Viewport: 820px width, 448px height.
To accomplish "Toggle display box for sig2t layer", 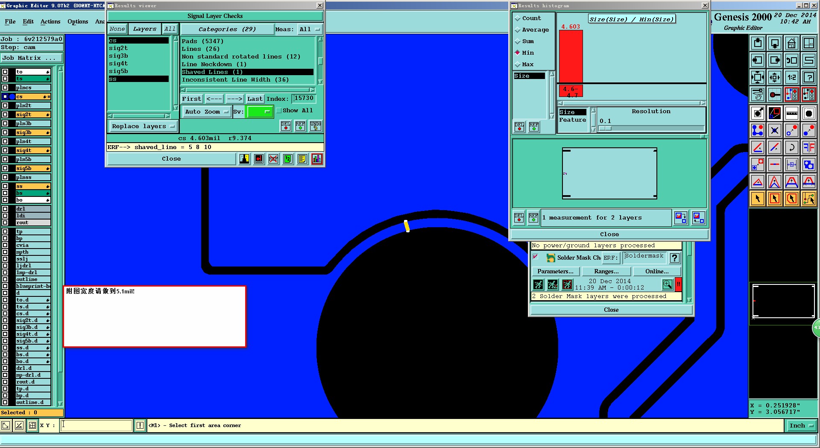I will click(5, 114).
